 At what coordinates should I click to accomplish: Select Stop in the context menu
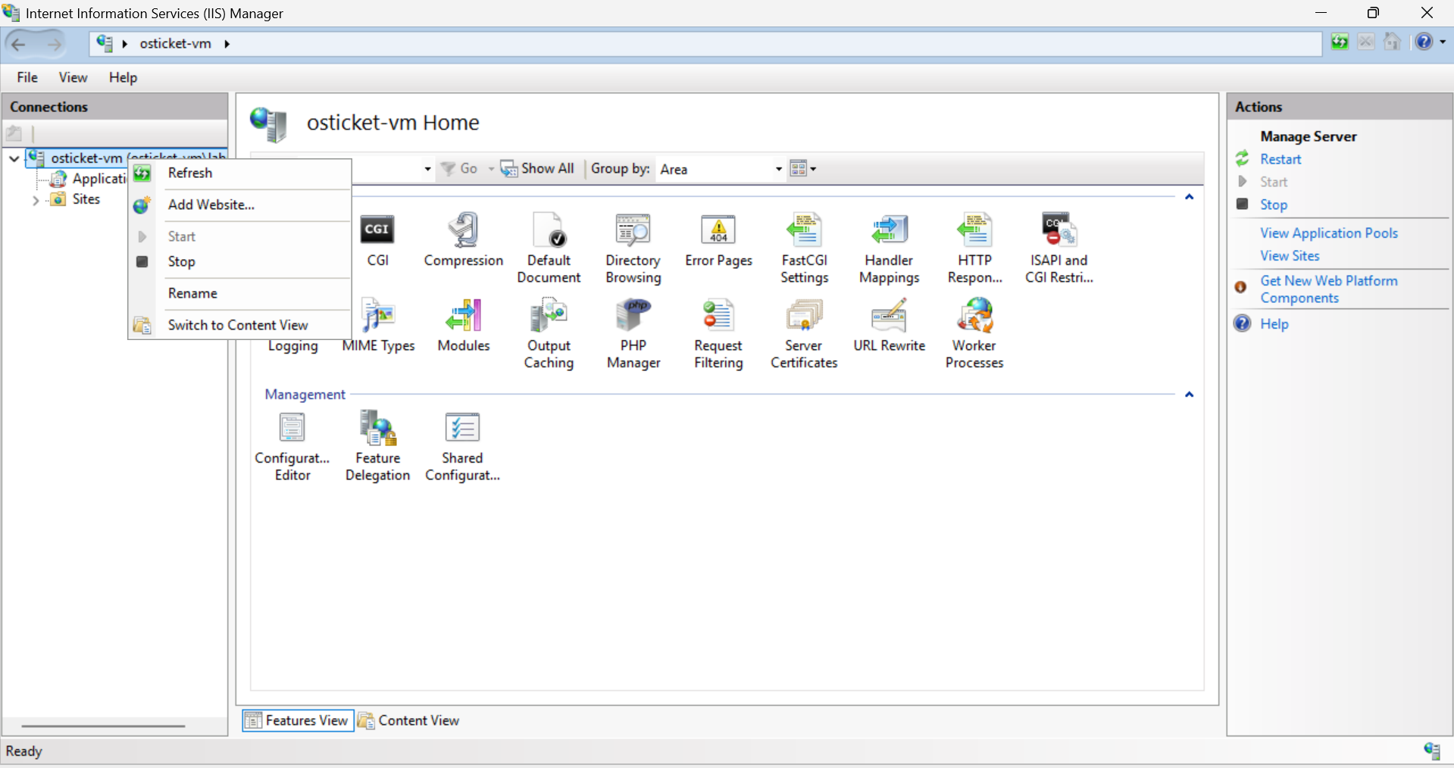239,261
